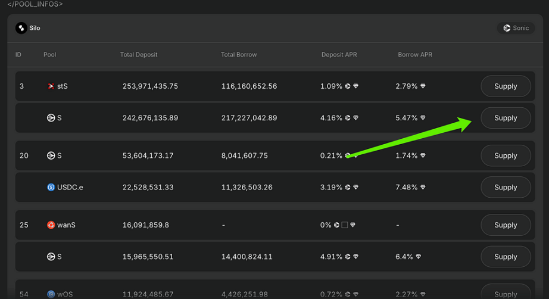Click the Deposit APR column header
549x299 pixels.
click(x=339, y=55)
